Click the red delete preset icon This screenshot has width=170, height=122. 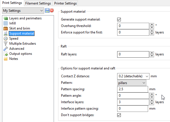(52, 11)
